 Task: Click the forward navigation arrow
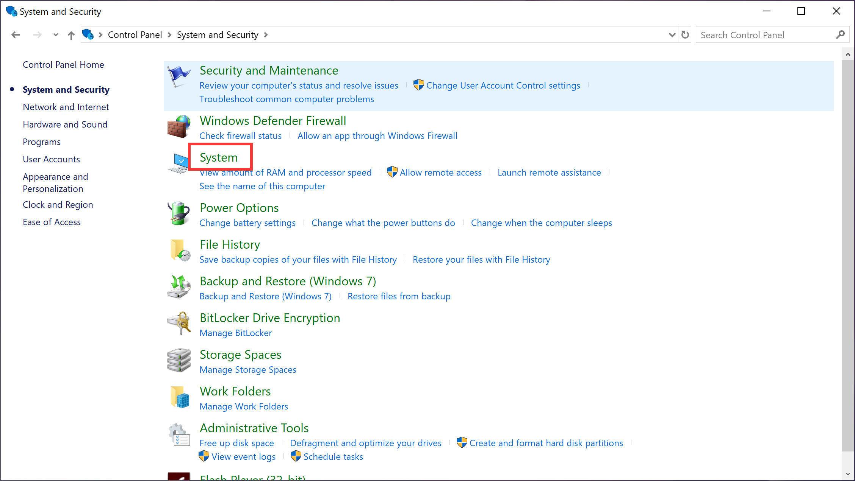point(37,35)
